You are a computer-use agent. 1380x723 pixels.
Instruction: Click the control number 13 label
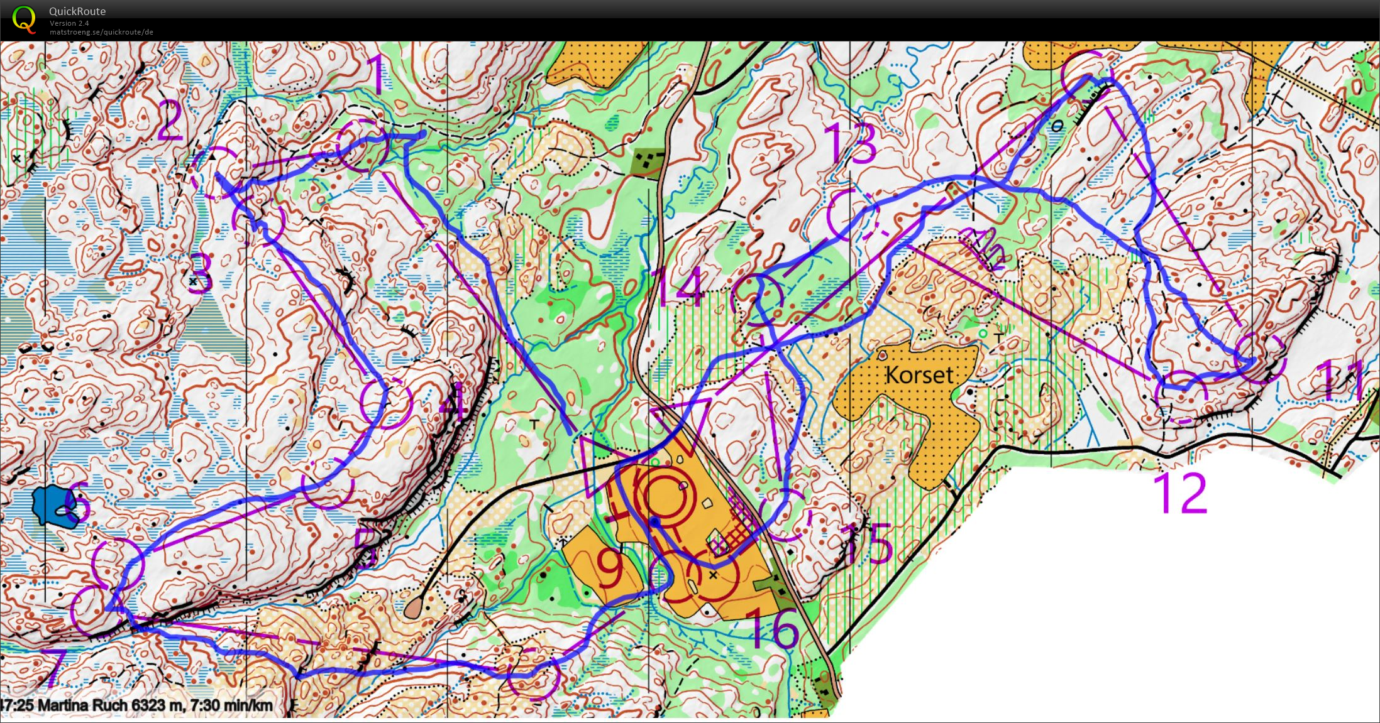pyautogui.click(x=850, y=143)
